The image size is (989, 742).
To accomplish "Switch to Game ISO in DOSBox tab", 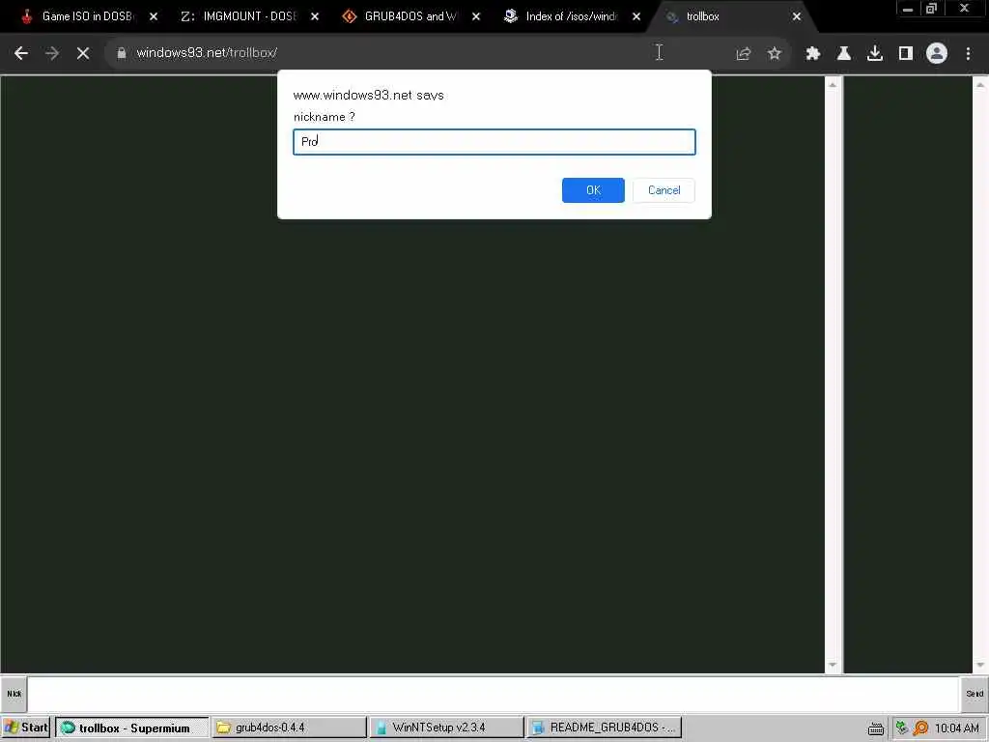I will 88,16.
